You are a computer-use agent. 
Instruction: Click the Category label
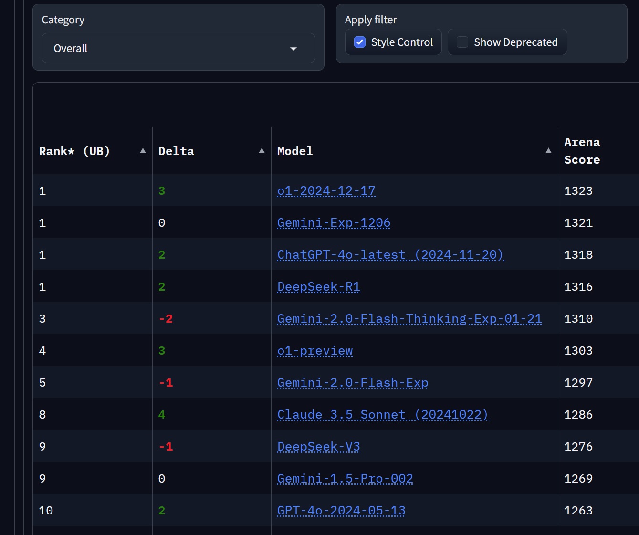(x=63, y=20)
